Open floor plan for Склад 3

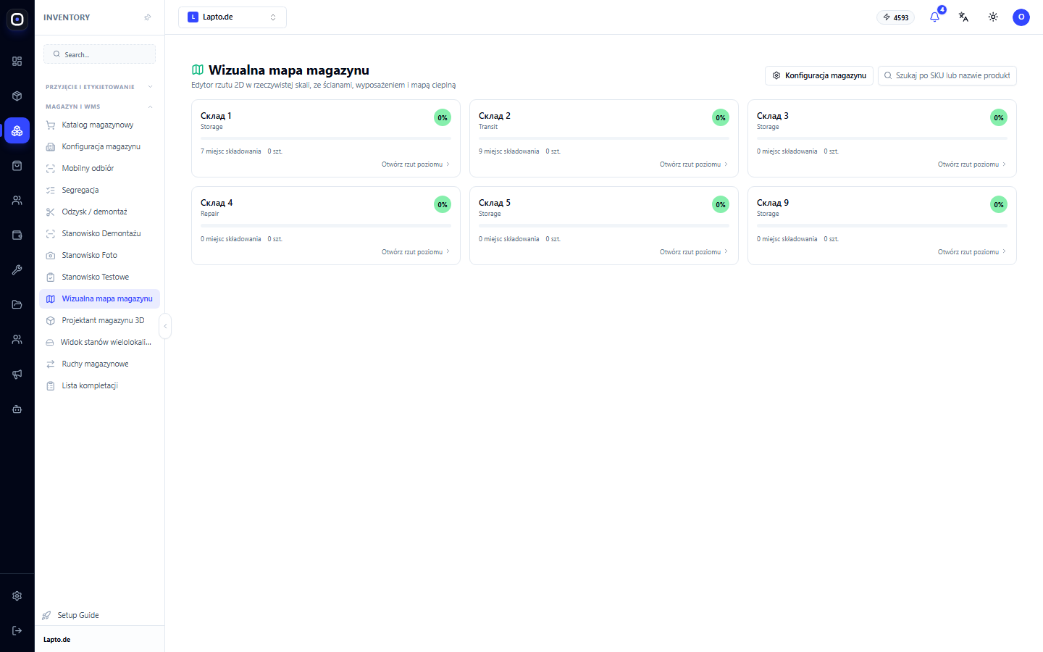pos(972,164)
